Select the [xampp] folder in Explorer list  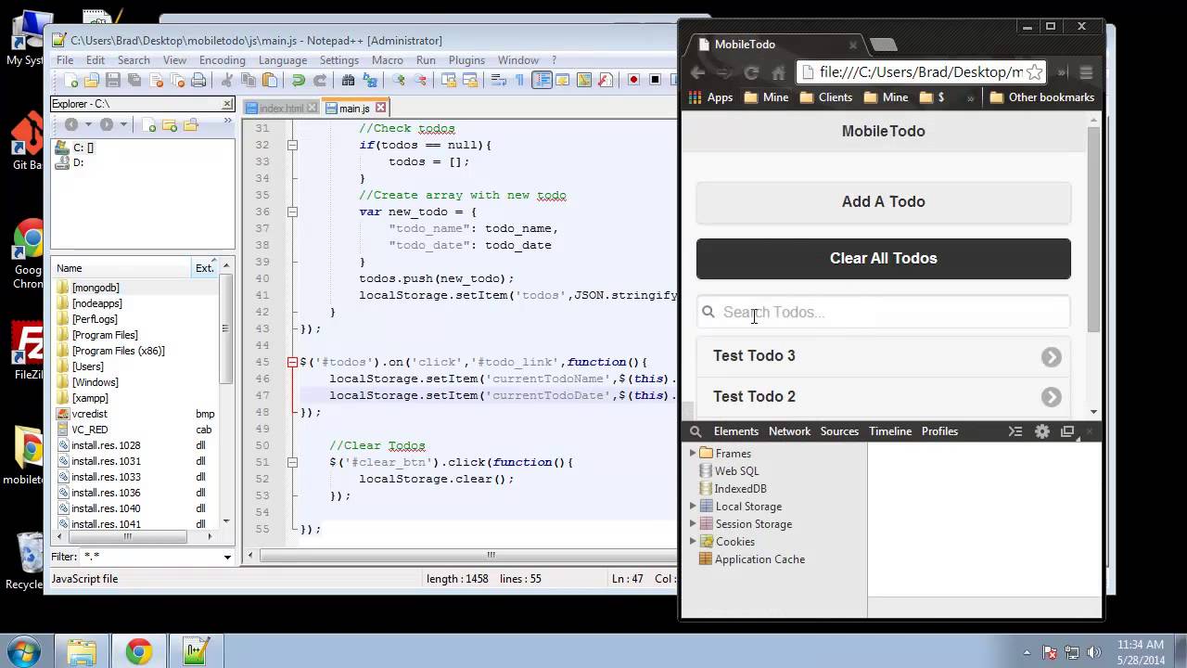(90, 398)
